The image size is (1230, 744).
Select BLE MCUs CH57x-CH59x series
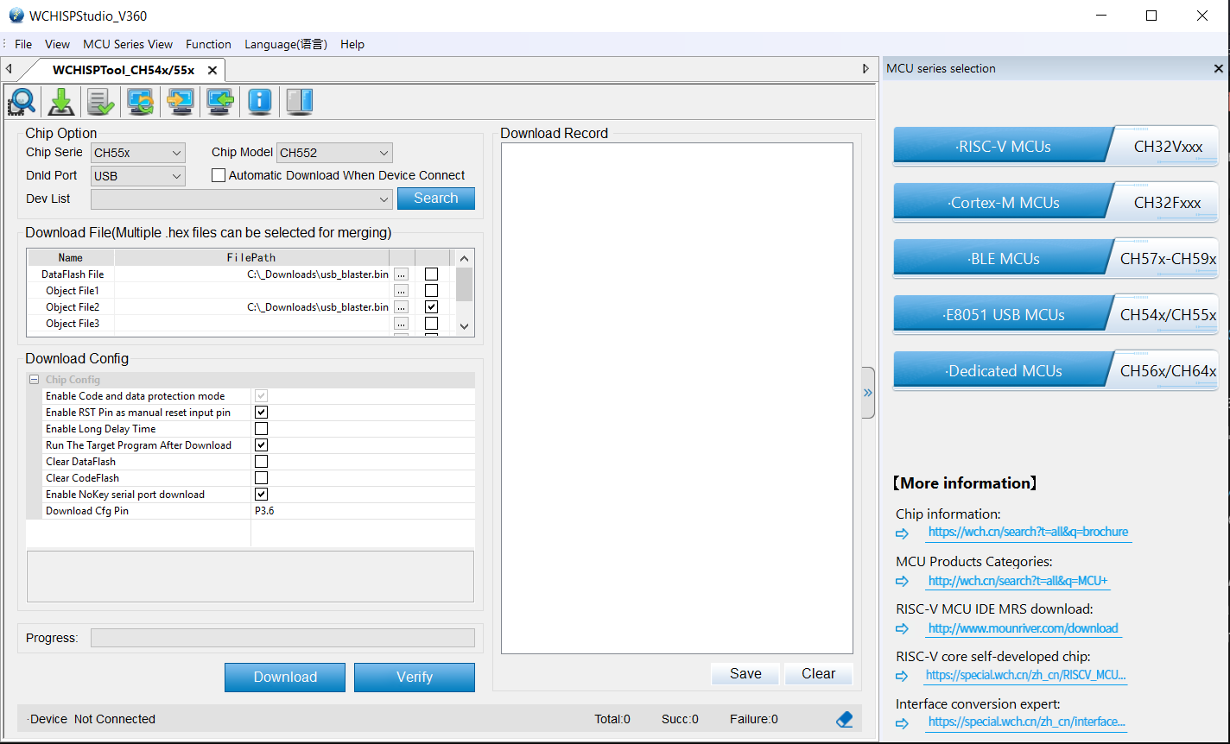(1056, 258)
